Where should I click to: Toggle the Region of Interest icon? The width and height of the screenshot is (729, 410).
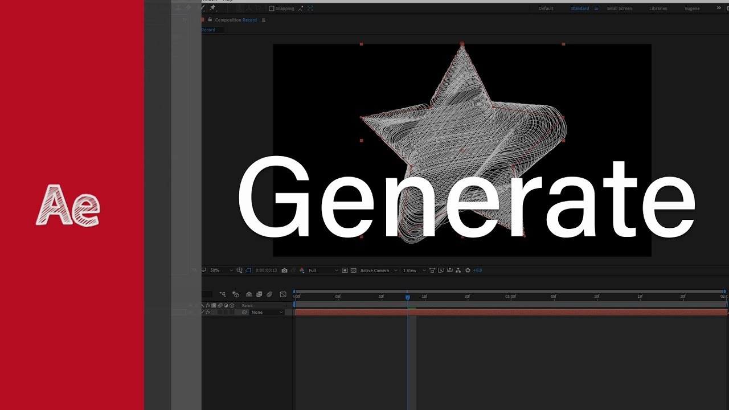point(345,270)
